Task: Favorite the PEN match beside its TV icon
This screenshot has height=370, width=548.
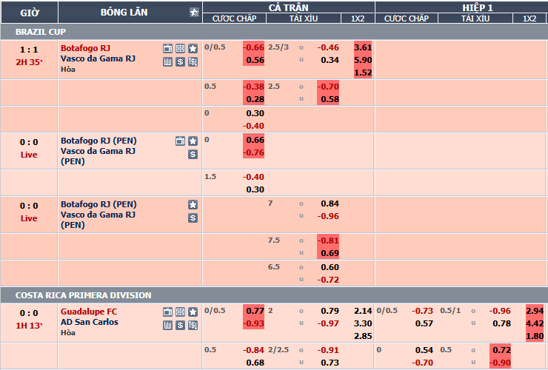Action: tap(193, 141)
